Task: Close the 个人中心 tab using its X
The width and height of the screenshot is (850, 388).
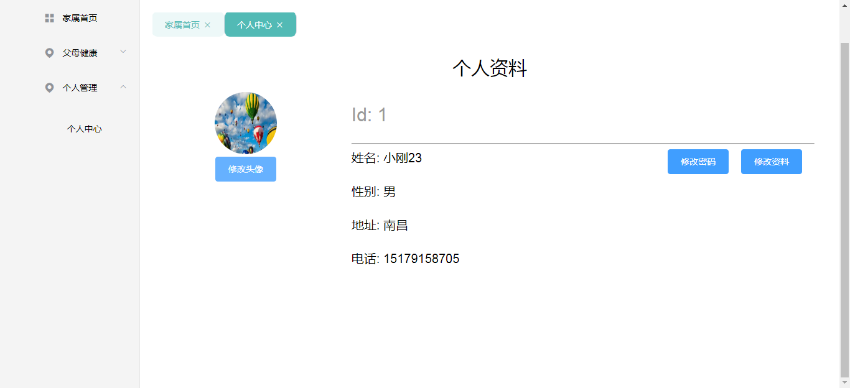Action: [x=280, y=25]
